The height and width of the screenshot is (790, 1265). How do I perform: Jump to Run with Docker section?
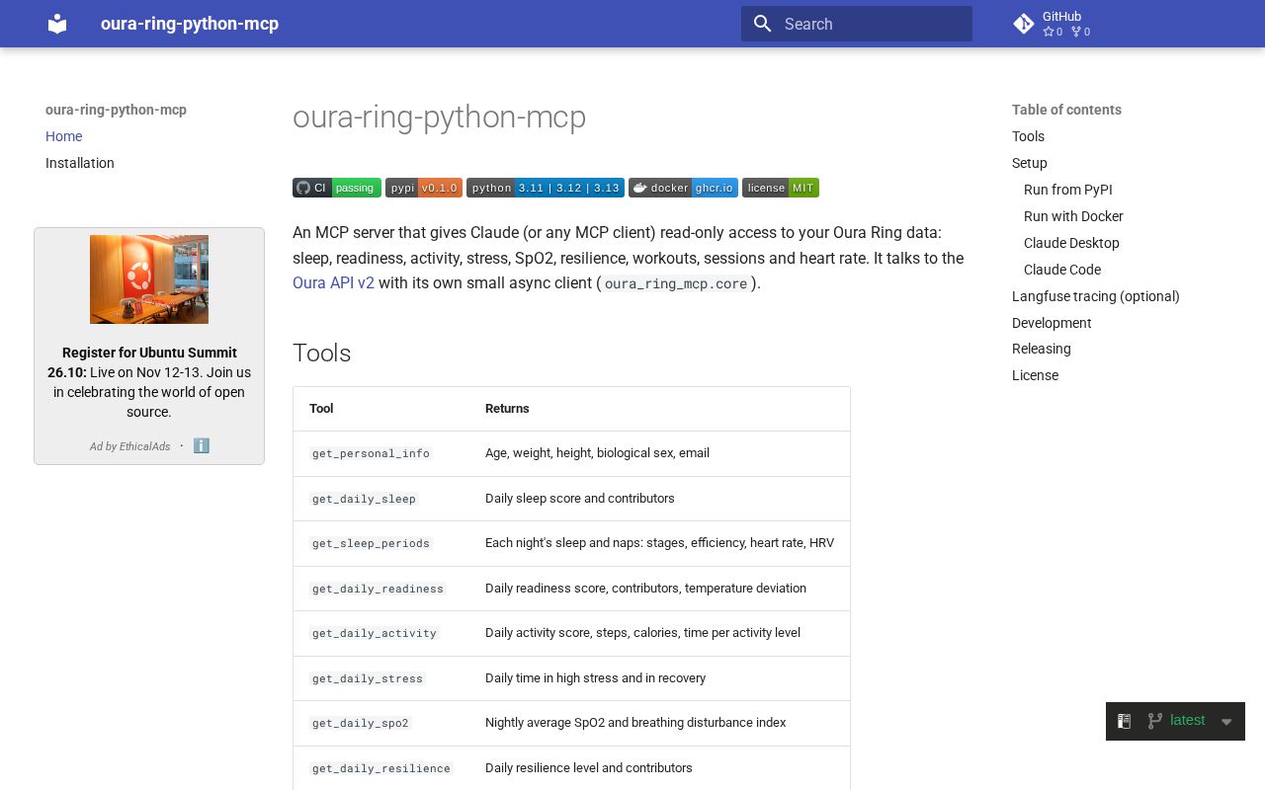[1073, 216]
